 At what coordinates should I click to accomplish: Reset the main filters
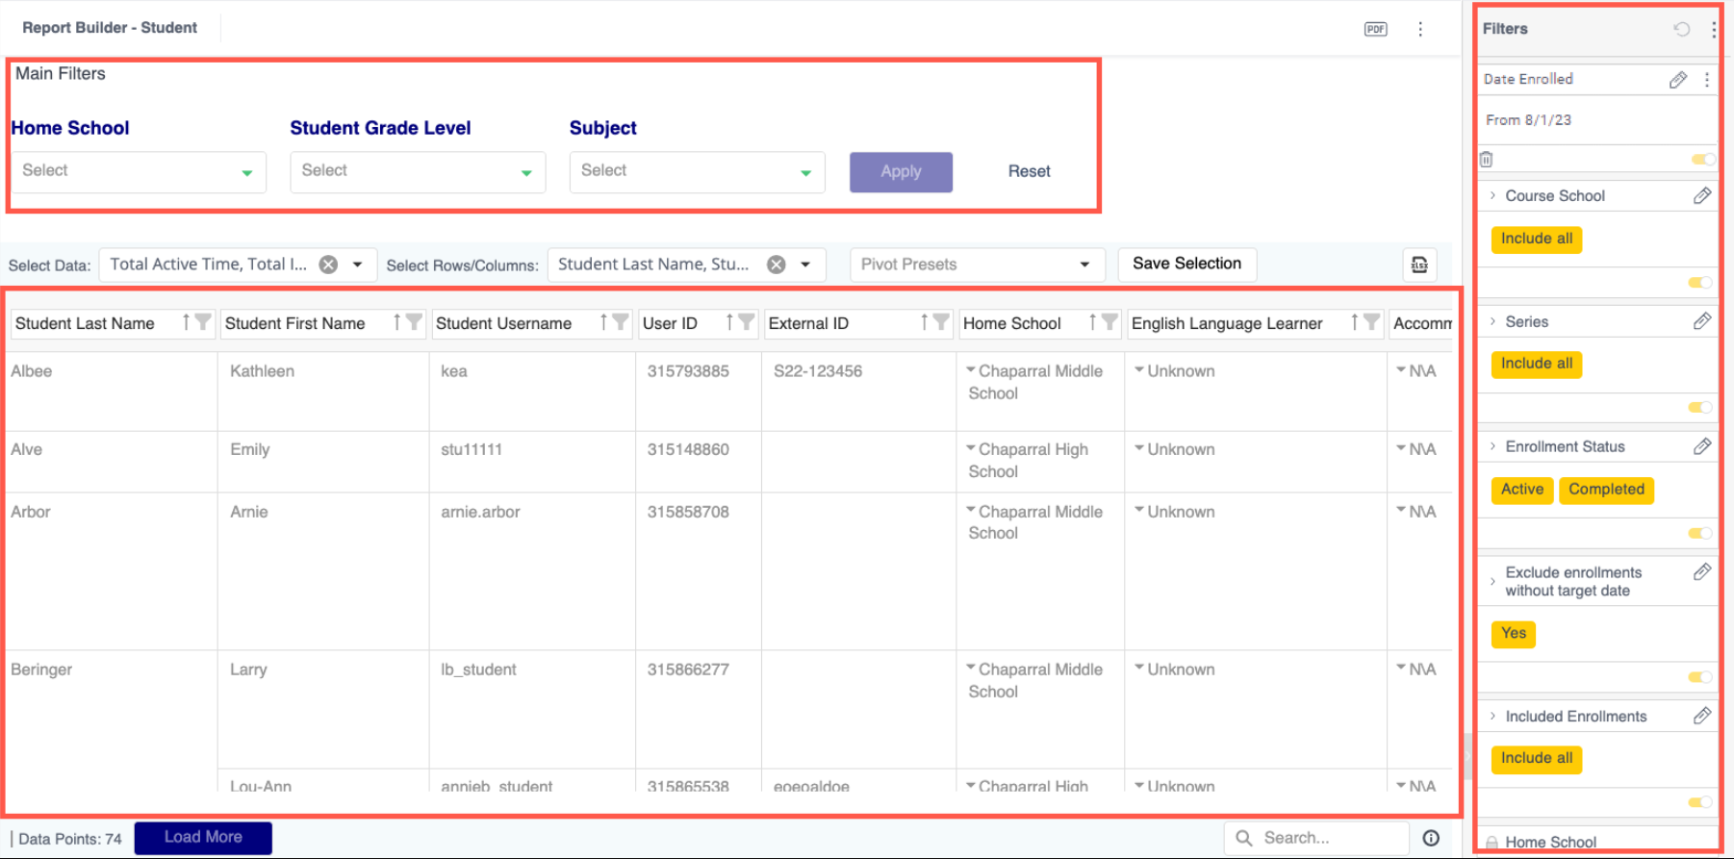point(1029,171)
